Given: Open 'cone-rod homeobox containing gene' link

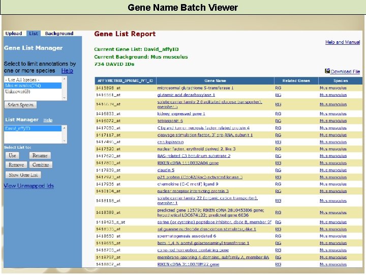Looking at the screenshot, I should 193,250.
